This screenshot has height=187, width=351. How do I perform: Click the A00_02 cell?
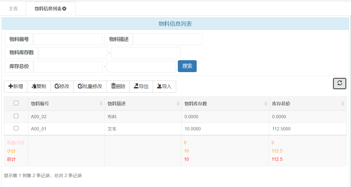click(x=66, y=117)
